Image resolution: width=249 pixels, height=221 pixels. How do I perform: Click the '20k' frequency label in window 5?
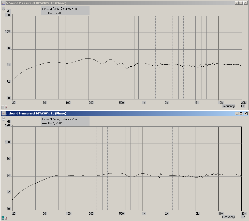243,103
